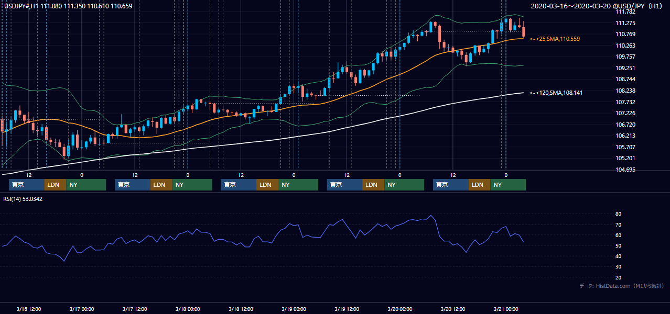Click price axis value 111.275
The image size is (670, 314).
tap(625, 23)
